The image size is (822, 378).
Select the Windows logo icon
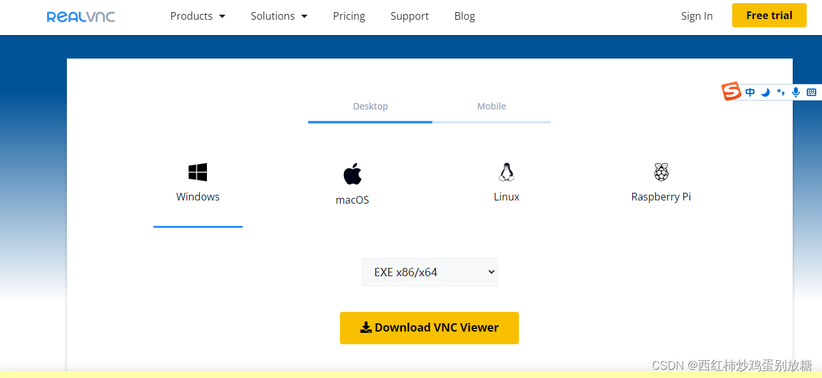(197, 172)
